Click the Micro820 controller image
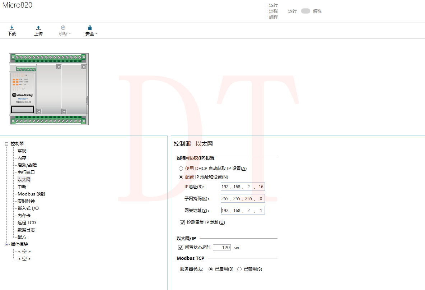This screenshot has height=290, width=425. point(49,89)
